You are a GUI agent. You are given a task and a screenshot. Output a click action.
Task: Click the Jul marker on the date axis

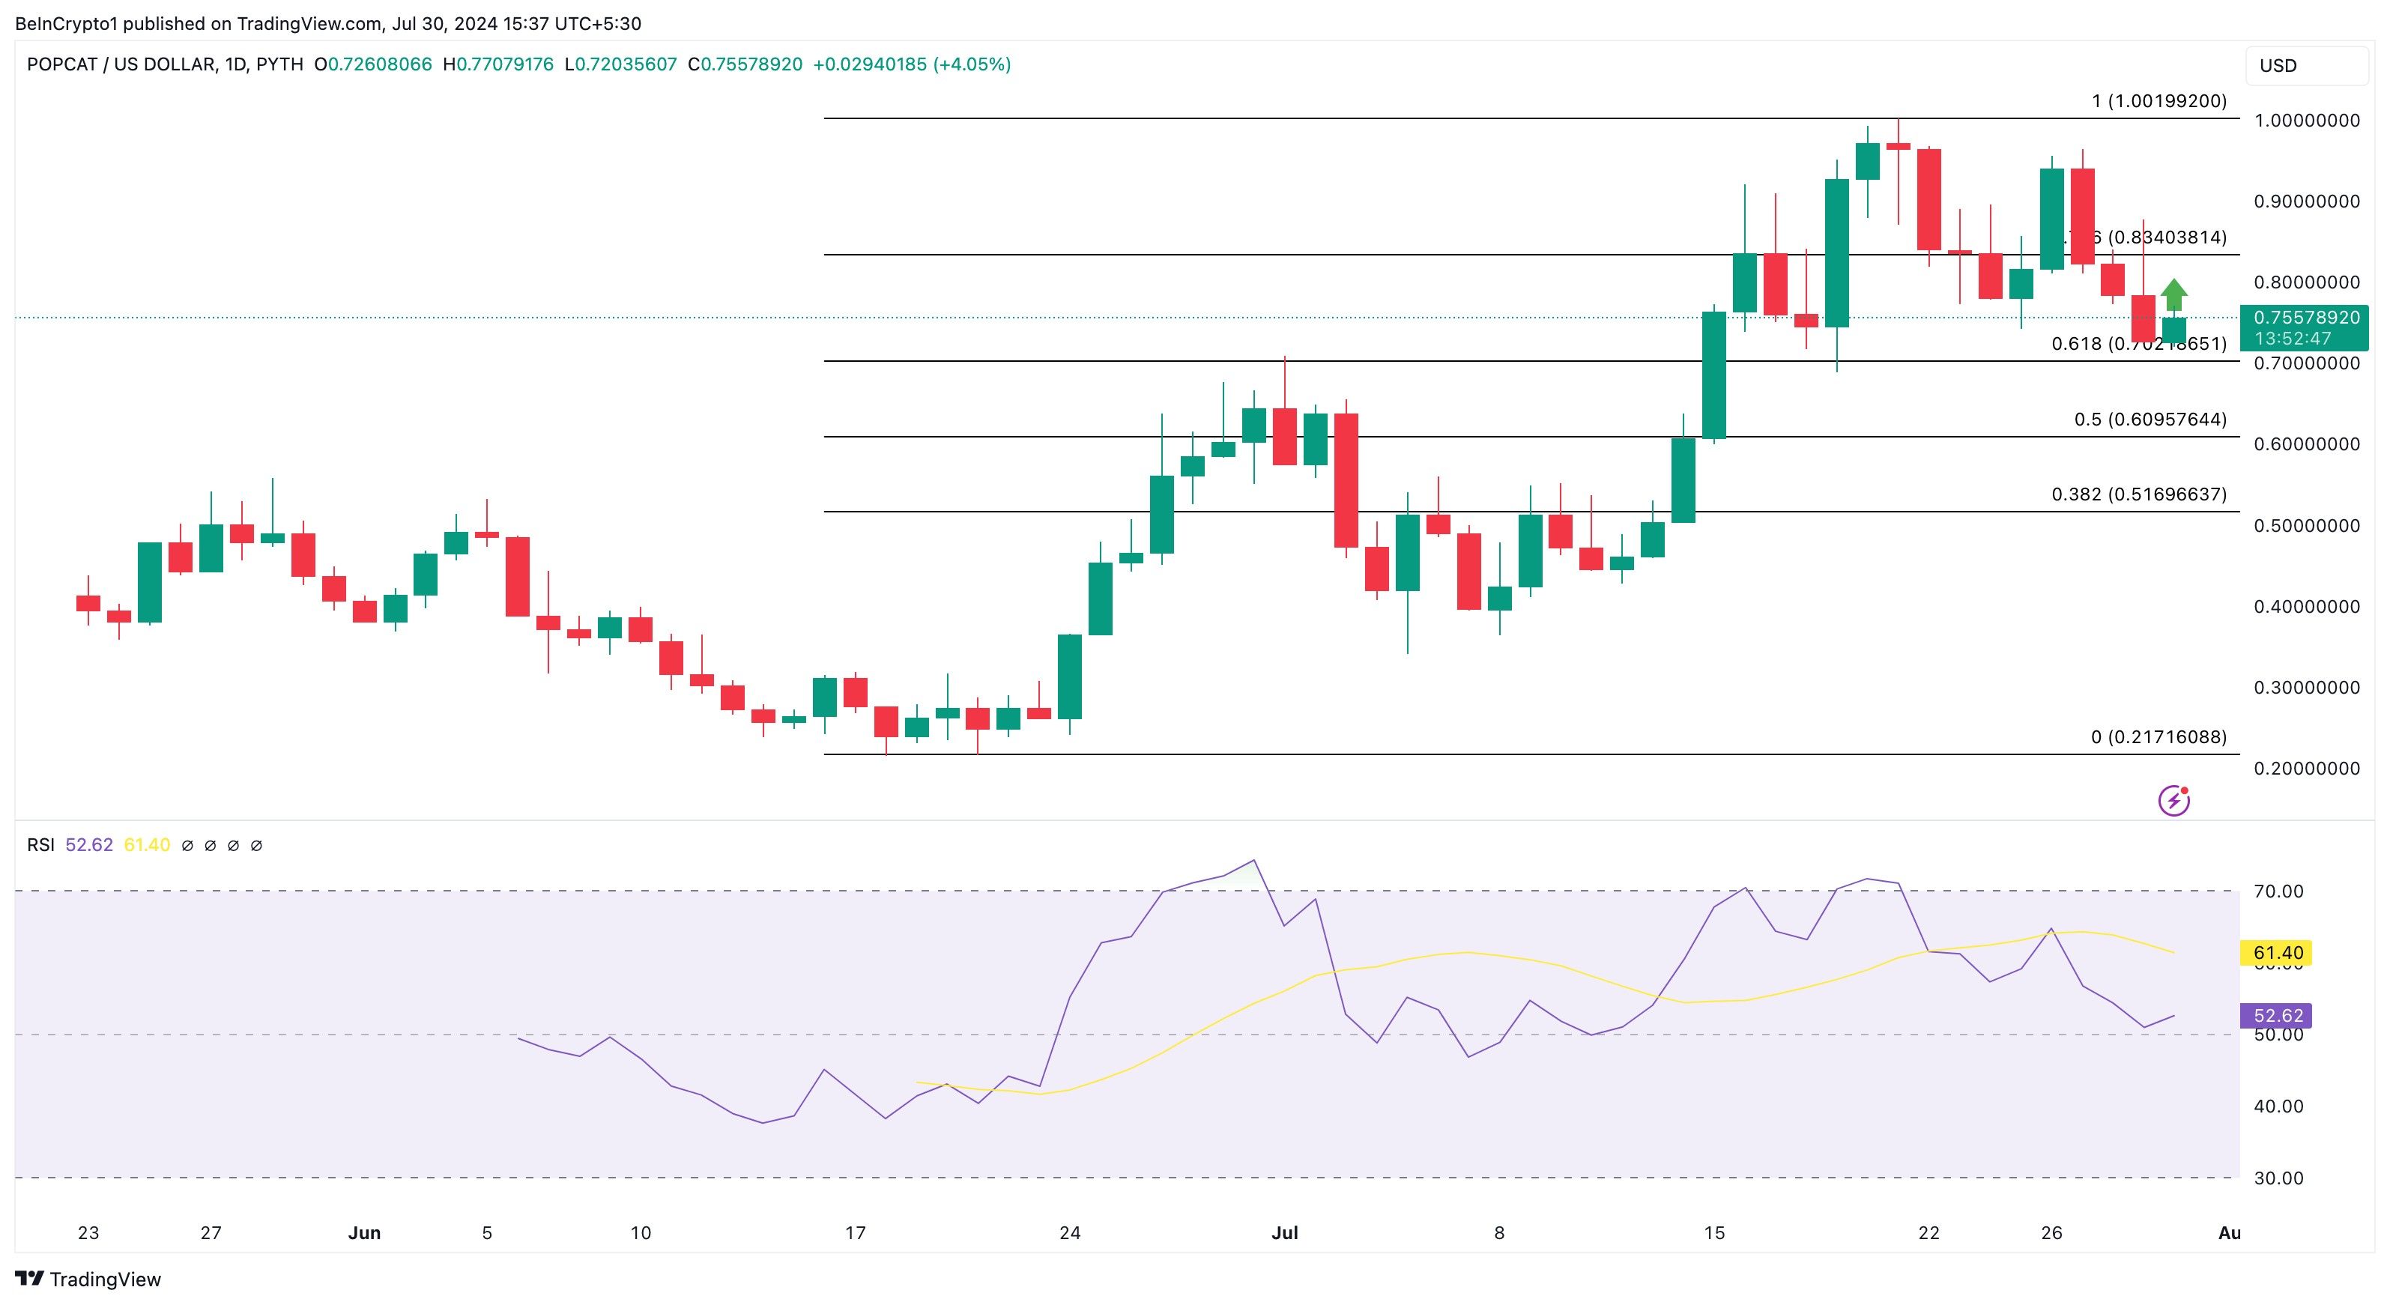(x=1284, y=1232)
